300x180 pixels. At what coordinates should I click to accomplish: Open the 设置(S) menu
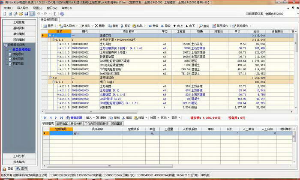coord(38,8)
